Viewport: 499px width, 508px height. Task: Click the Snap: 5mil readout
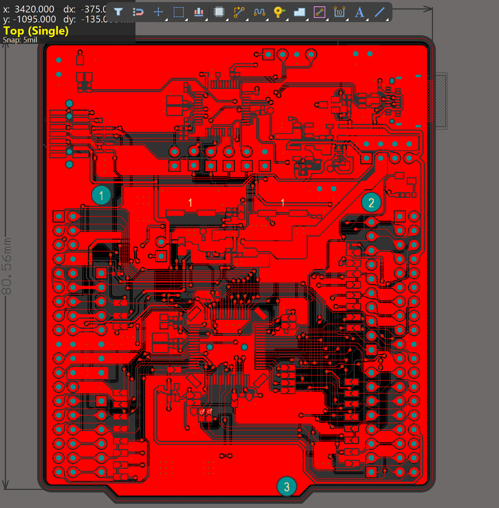(20, 40)
